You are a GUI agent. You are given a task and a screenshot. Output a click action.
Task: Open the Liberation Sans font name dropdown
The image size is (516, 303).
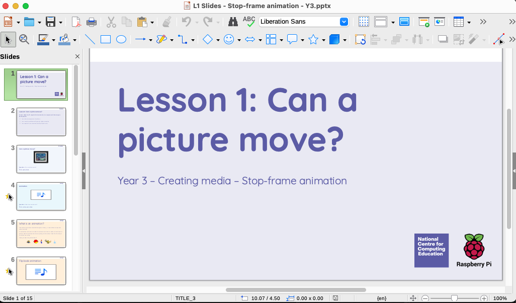tap(344, 22)
